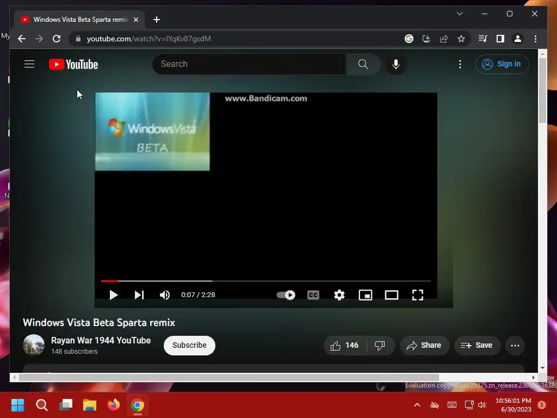Open YouTube settings three-dot menu
The image size is (557, 418).
(x=460, y=64)
